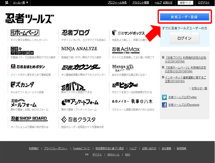Click text 高機能で使いやすい無料アクセス解析

tap(81, 57)
